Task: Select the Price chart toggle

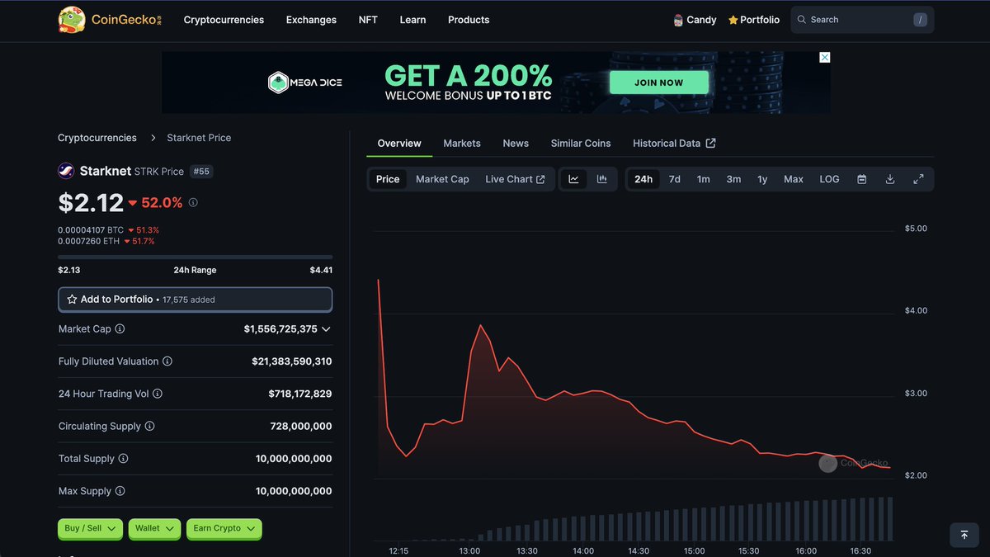Action: point(388,179)
